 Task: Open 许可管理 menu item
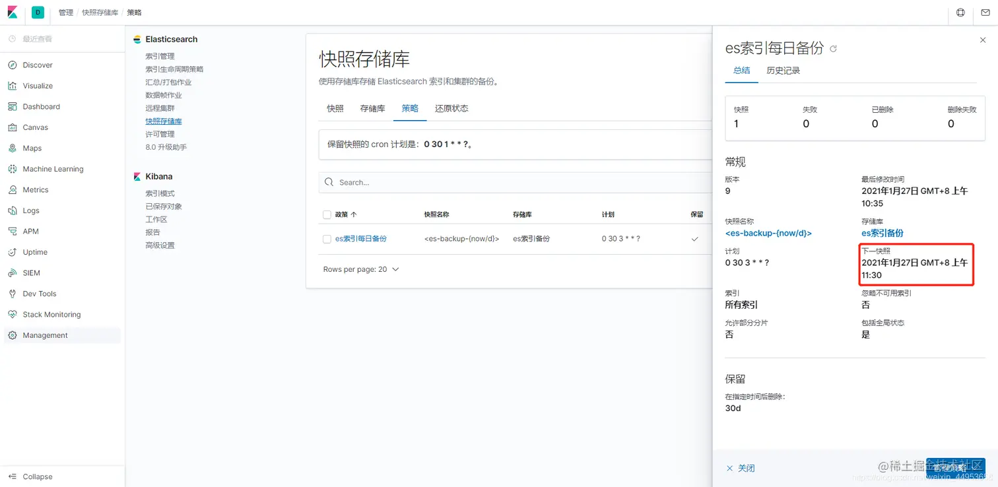coord(160,134)
